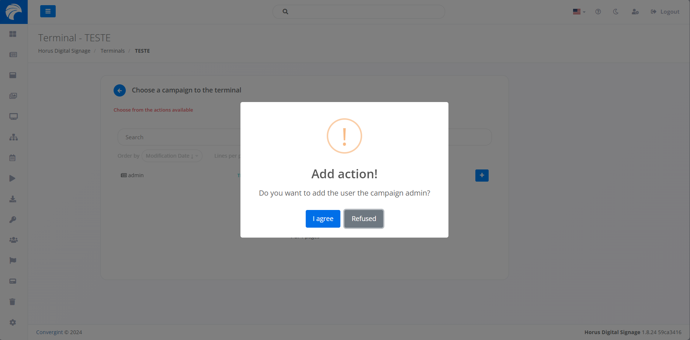Click the I agree button
Screen dimensions: 690x340
pyautogui.click(x=323, y=219)
